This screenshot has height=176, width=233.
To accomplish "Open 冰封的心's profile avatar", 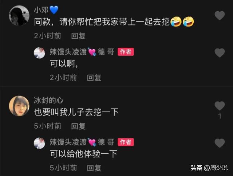I will (x=19, y=106).
